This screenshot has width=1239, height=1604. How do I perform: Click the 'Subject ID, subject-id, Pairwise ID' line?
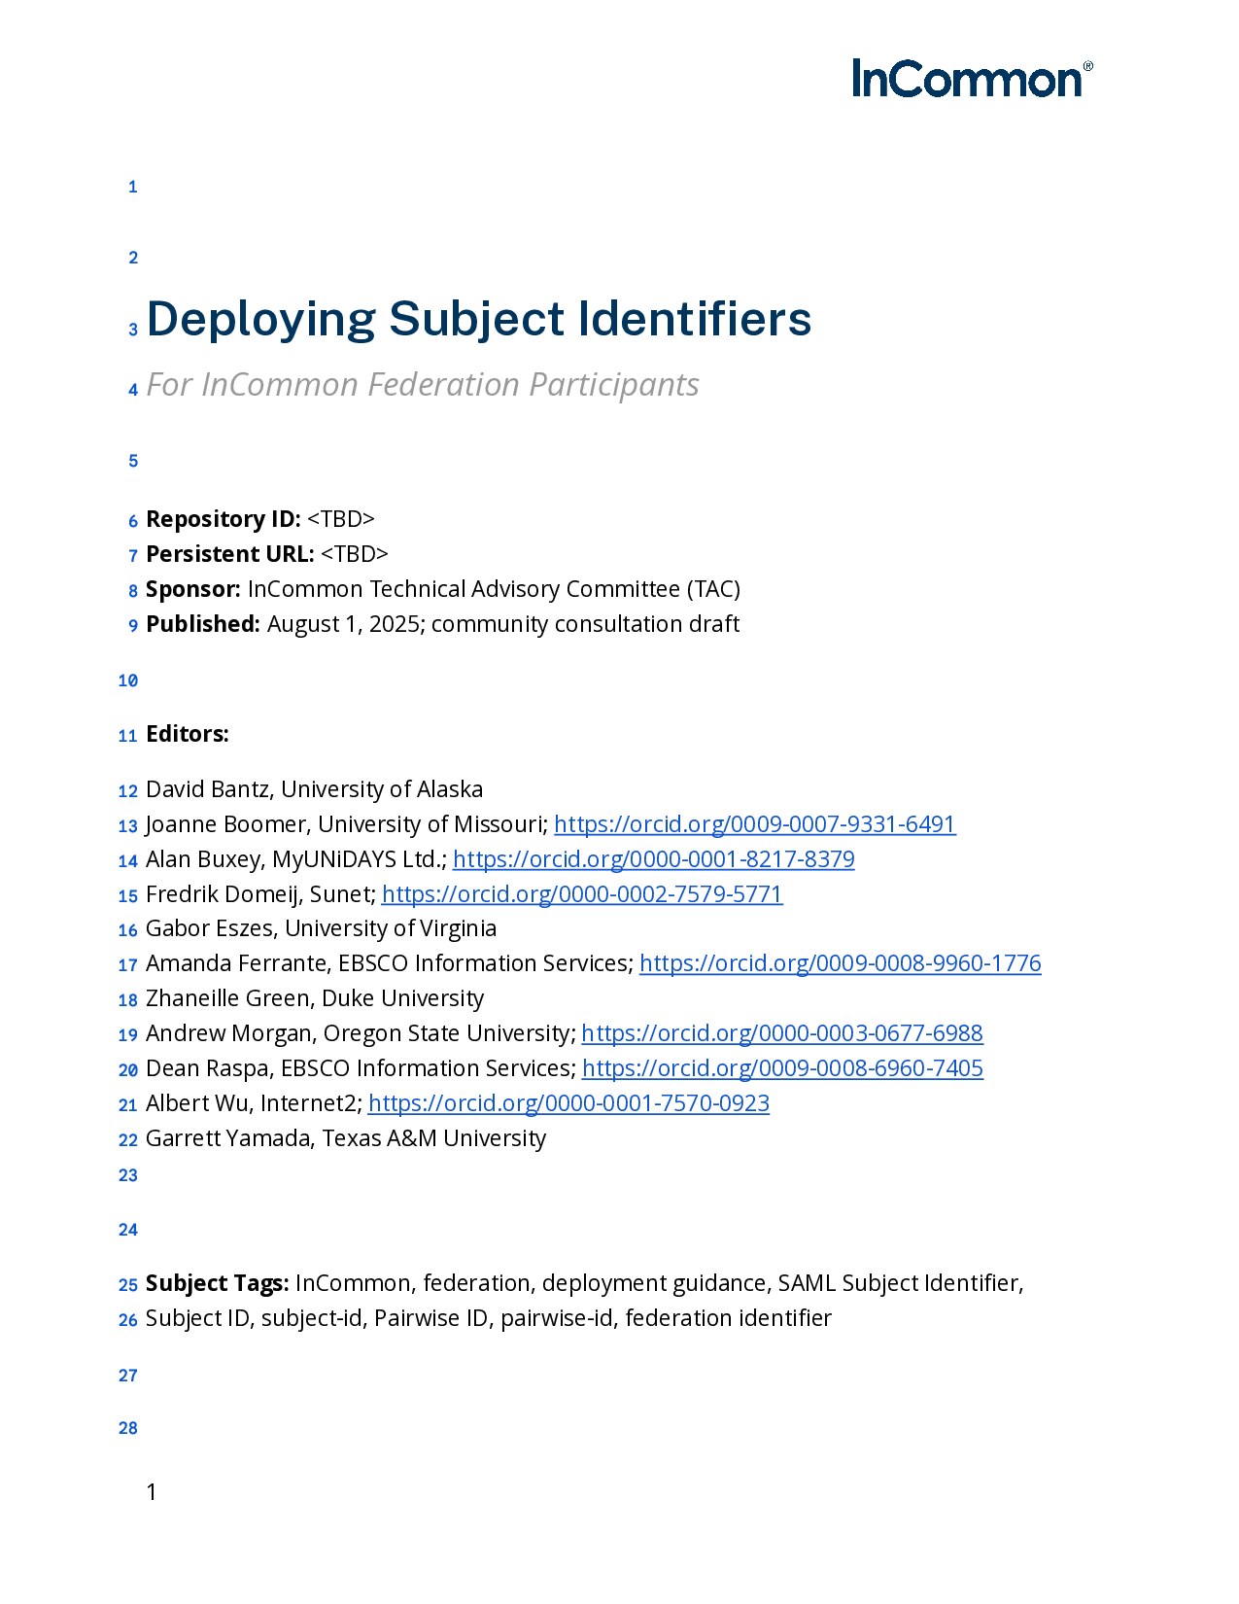489,1318
